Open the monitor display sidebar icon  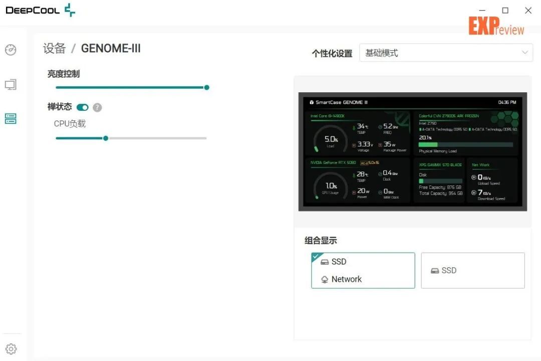[x=11, y=85]
